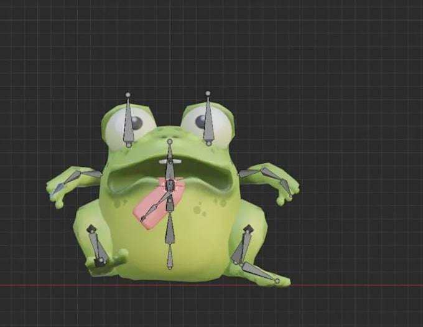
Task: Select the thin head bone above the mouth
Action: pyautogui.click(x=169, y=151)
